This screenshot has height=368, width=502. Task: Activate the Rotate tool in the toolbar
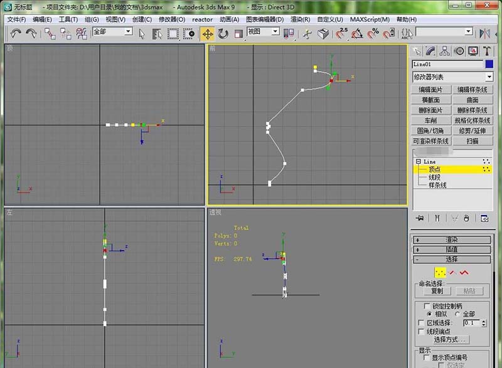[223, 33]
